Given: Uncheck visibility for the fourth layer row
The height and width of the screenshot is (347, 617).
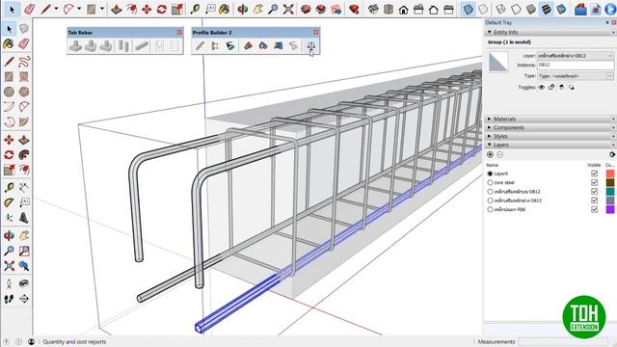Looking at the screenshot, I should (x=594, y=200).
